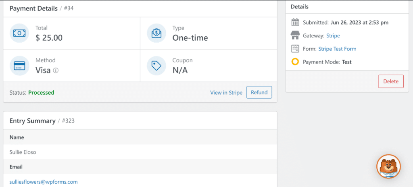
Task: Click the Payment Details heading
Action: coord(33,8)
